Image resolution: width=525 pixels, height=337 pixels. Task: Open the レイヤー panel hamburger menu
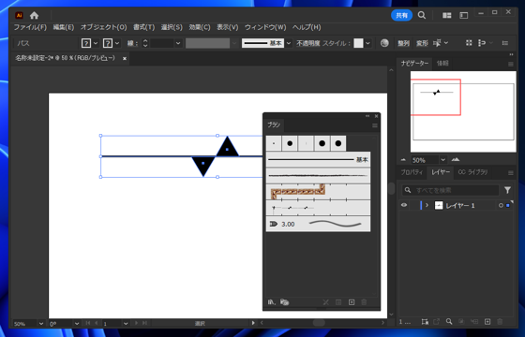pyautogui.click(x=511, y=173)
